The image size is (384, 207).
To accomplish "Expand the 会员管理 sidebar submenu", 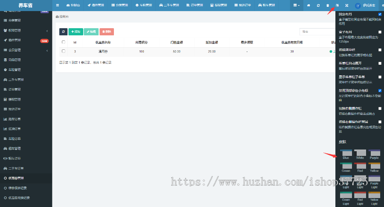I will [x=26, y=50].
